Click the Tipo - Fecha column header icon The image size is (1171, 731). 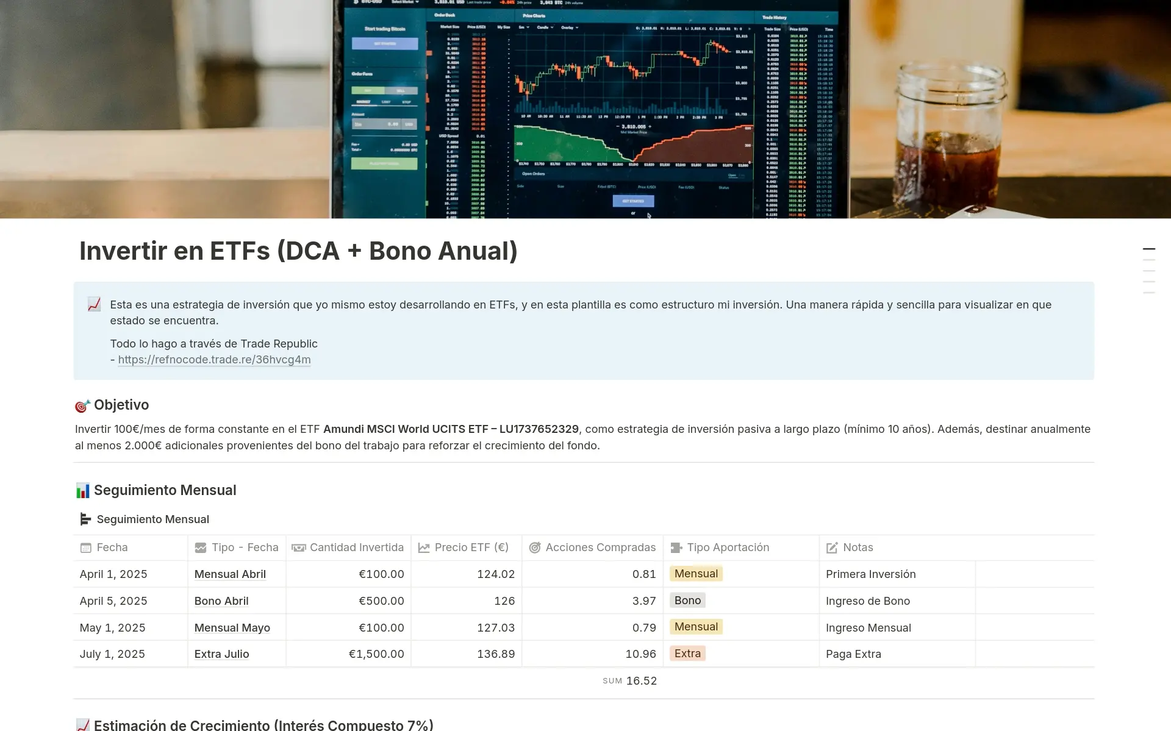click(x=201, y=547)
